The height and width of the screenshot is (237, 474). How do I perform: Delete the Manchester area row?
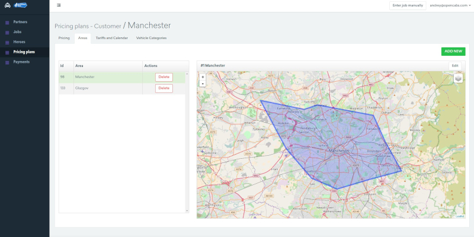(164, 77)
